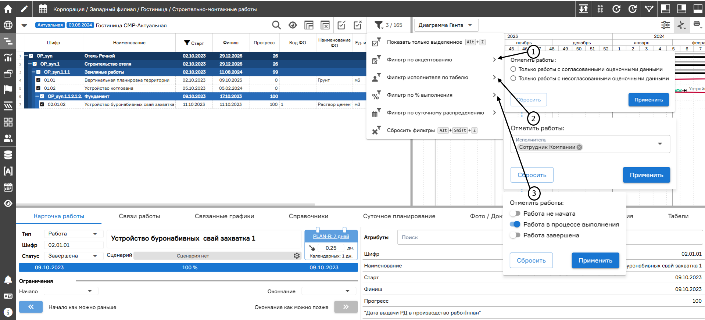Open the Начало constraint dropdown

(71, 291)
